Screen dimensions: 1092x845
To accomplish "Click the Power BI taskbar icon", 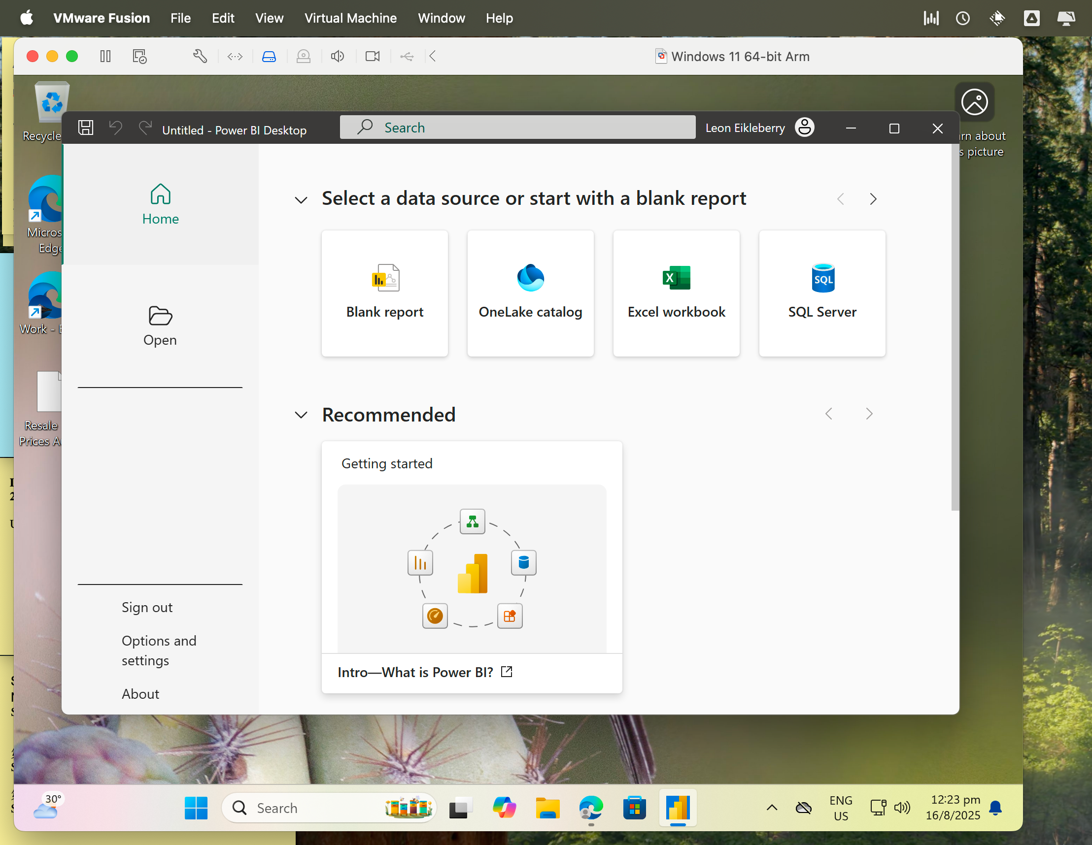I will click(678, 808).
